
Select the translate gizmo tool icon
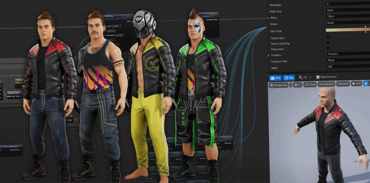pos(366,83)
